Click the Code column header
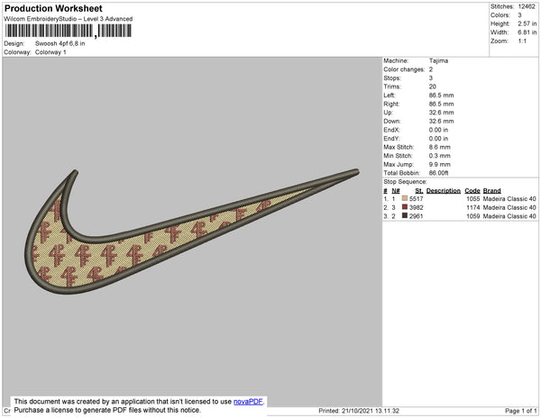This screenshot has width=541, height=418. tap(472, 191)
